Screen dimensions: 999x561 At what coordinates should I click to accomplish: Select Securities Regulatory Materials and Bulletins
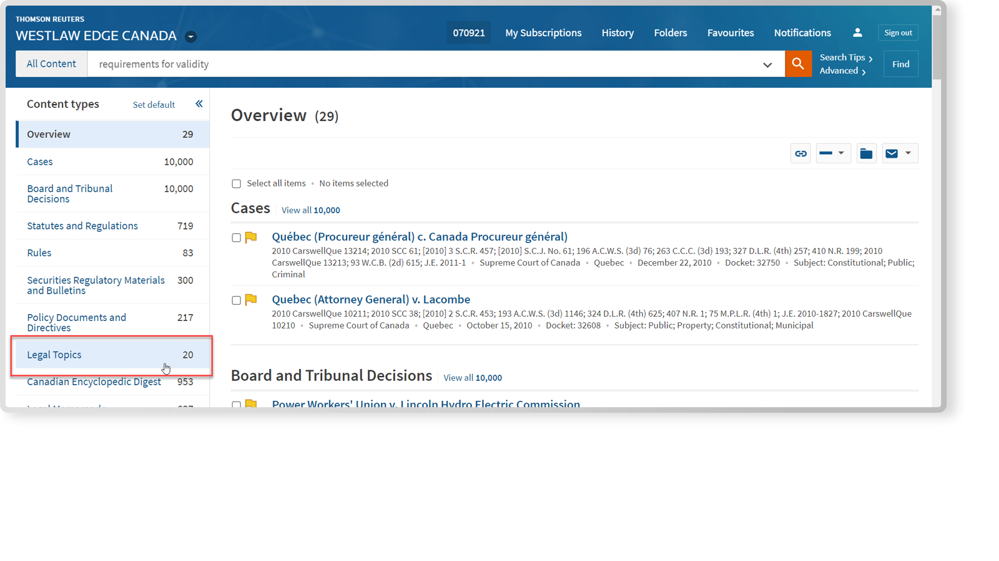coord(112,285)
